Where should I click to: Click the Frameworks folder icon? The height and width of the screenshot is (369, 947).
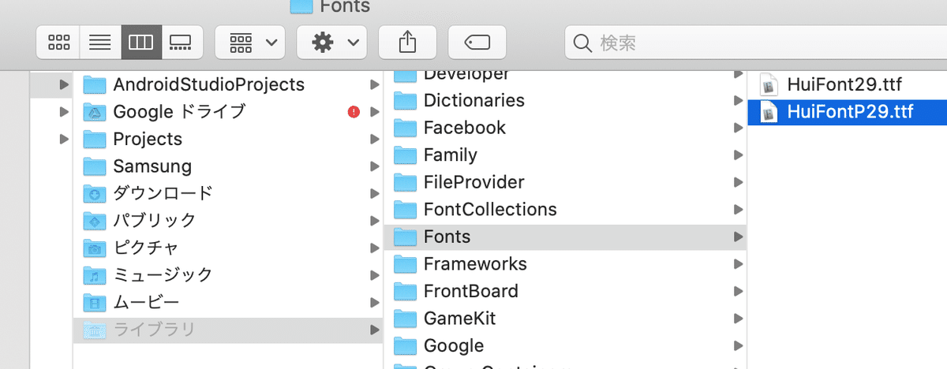click(x=405, y=264)
